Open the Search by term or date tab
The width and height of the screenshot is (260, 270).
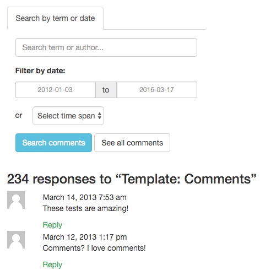coord(55,18)
